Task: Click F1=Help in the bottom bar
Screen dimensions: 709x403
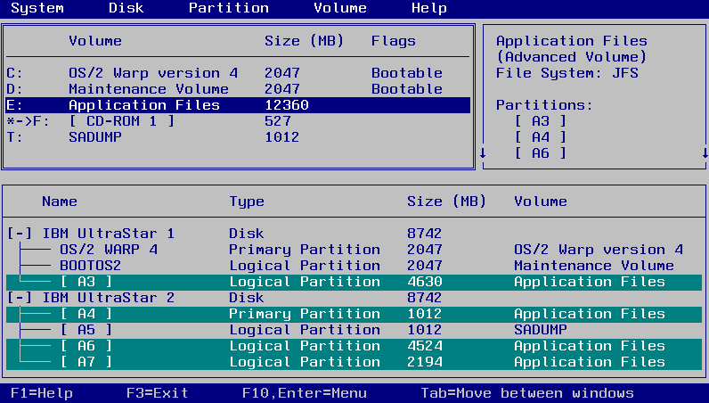Action: pos(42,393)
